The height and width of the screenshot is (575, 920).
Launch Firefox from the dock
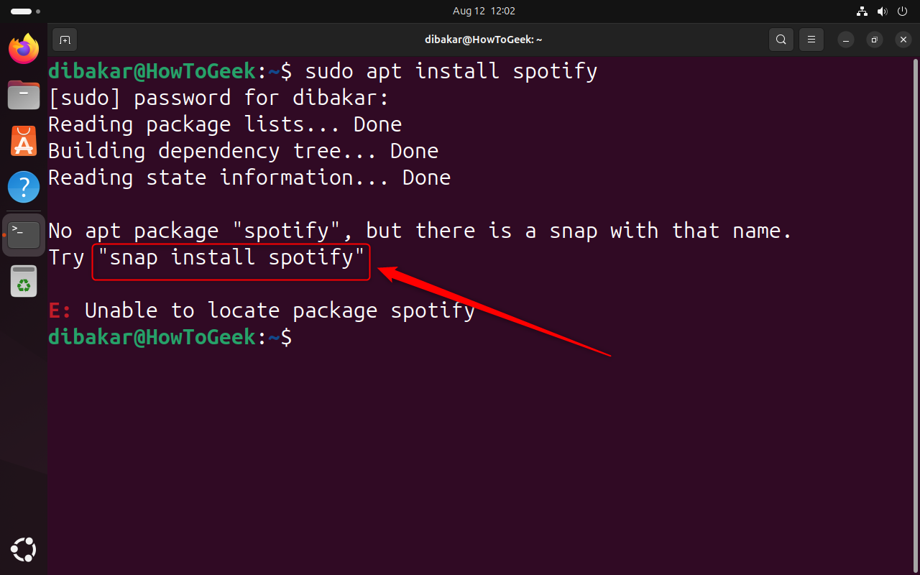click(x=24, y=49)
